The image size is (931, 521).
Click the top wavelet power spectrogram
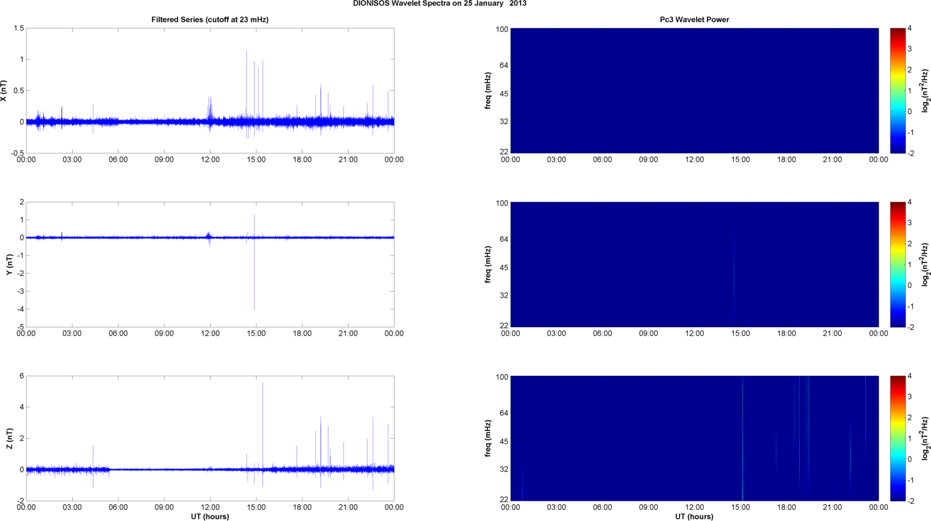coord(694,90)
